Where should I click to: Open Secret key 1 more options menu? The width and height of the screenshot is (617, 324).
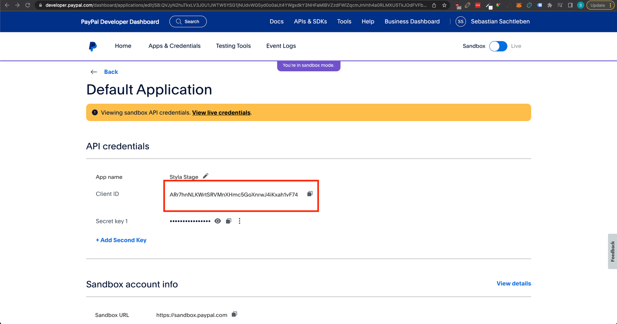(x=240, y=221)
